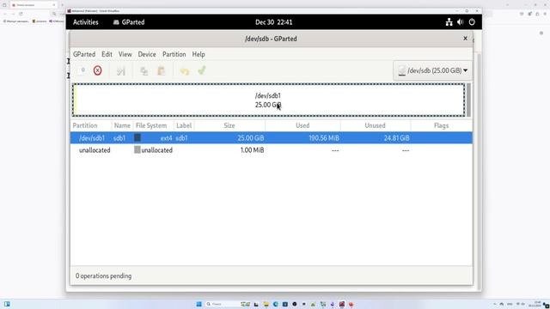Open the GNOME power menu icon
Image resolution: width=550 pixels, height=309 pixels.
click(x=472, y=22)
